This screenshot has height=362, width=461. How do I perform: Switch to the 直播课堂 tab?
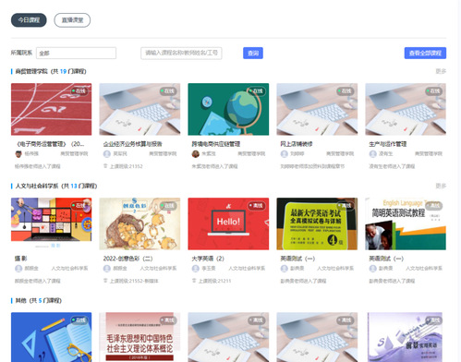coord(72,20)
